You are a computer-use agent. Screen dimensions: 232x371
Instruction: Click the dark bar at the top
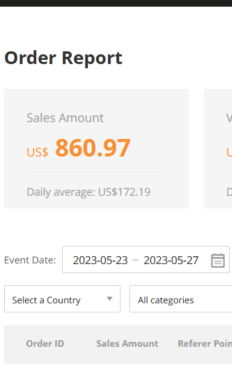tap(116, 3)
